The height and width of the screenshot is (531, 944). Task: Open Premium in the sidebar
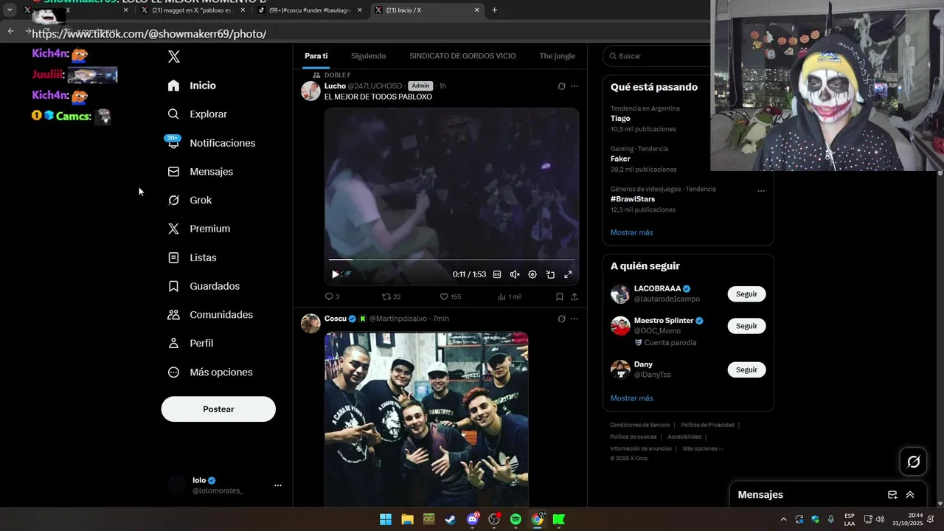pos(199,229)
